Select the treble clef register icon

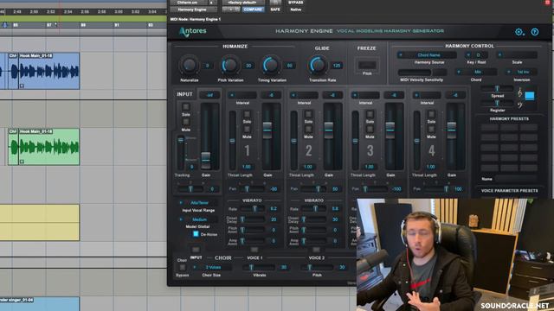(519, 92)
